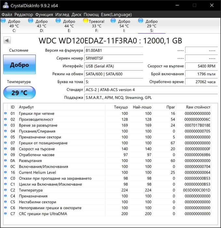221x228 pixels.
Task: Click the power-on hours field 27062 часа
Action: click(x=201, y=82)
